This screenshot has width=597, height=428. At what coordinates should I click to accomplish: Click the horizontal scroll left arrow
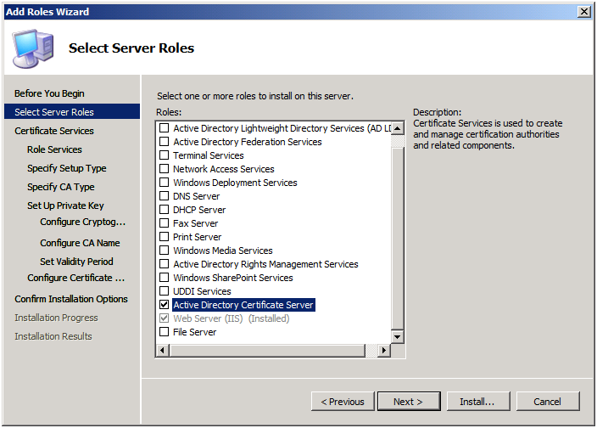tap(163, 350)
